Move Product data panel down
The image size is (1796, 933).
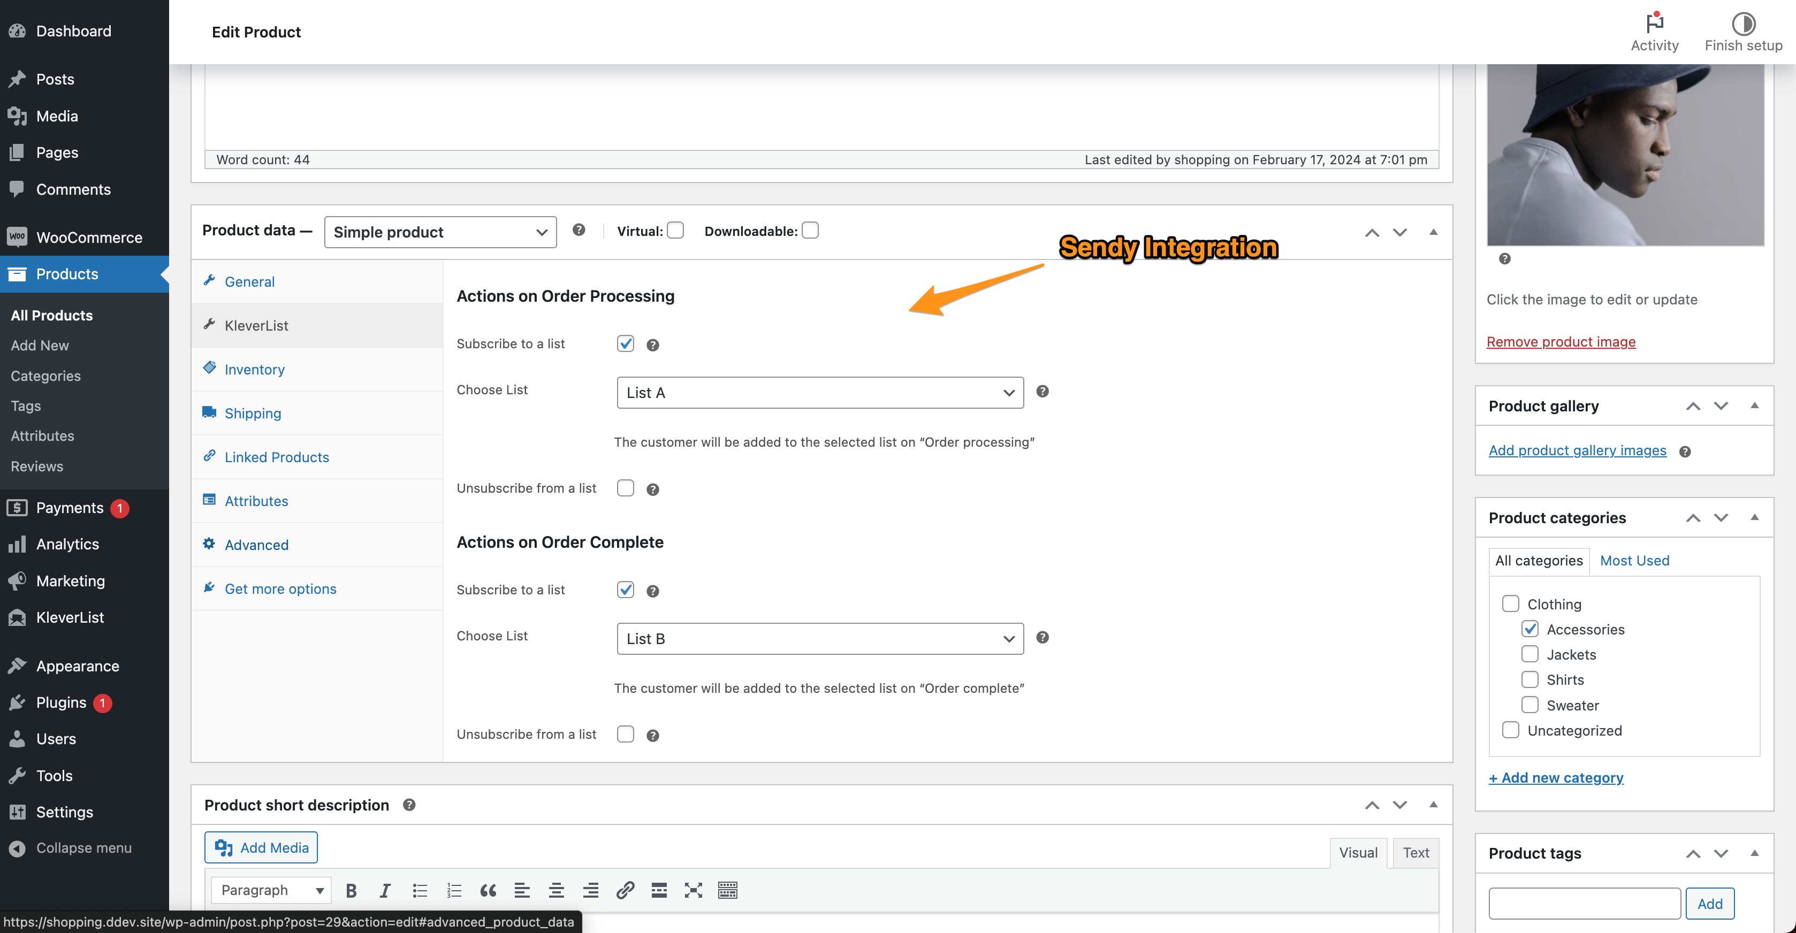[x=1399, y=232]
